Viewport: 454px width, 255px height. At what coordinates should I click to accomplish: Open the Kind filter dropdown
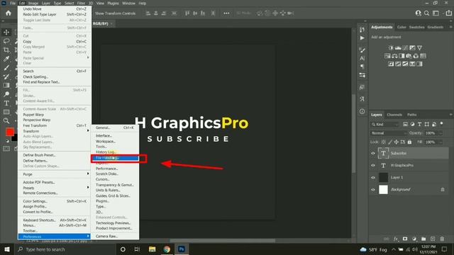pos(384,125)
